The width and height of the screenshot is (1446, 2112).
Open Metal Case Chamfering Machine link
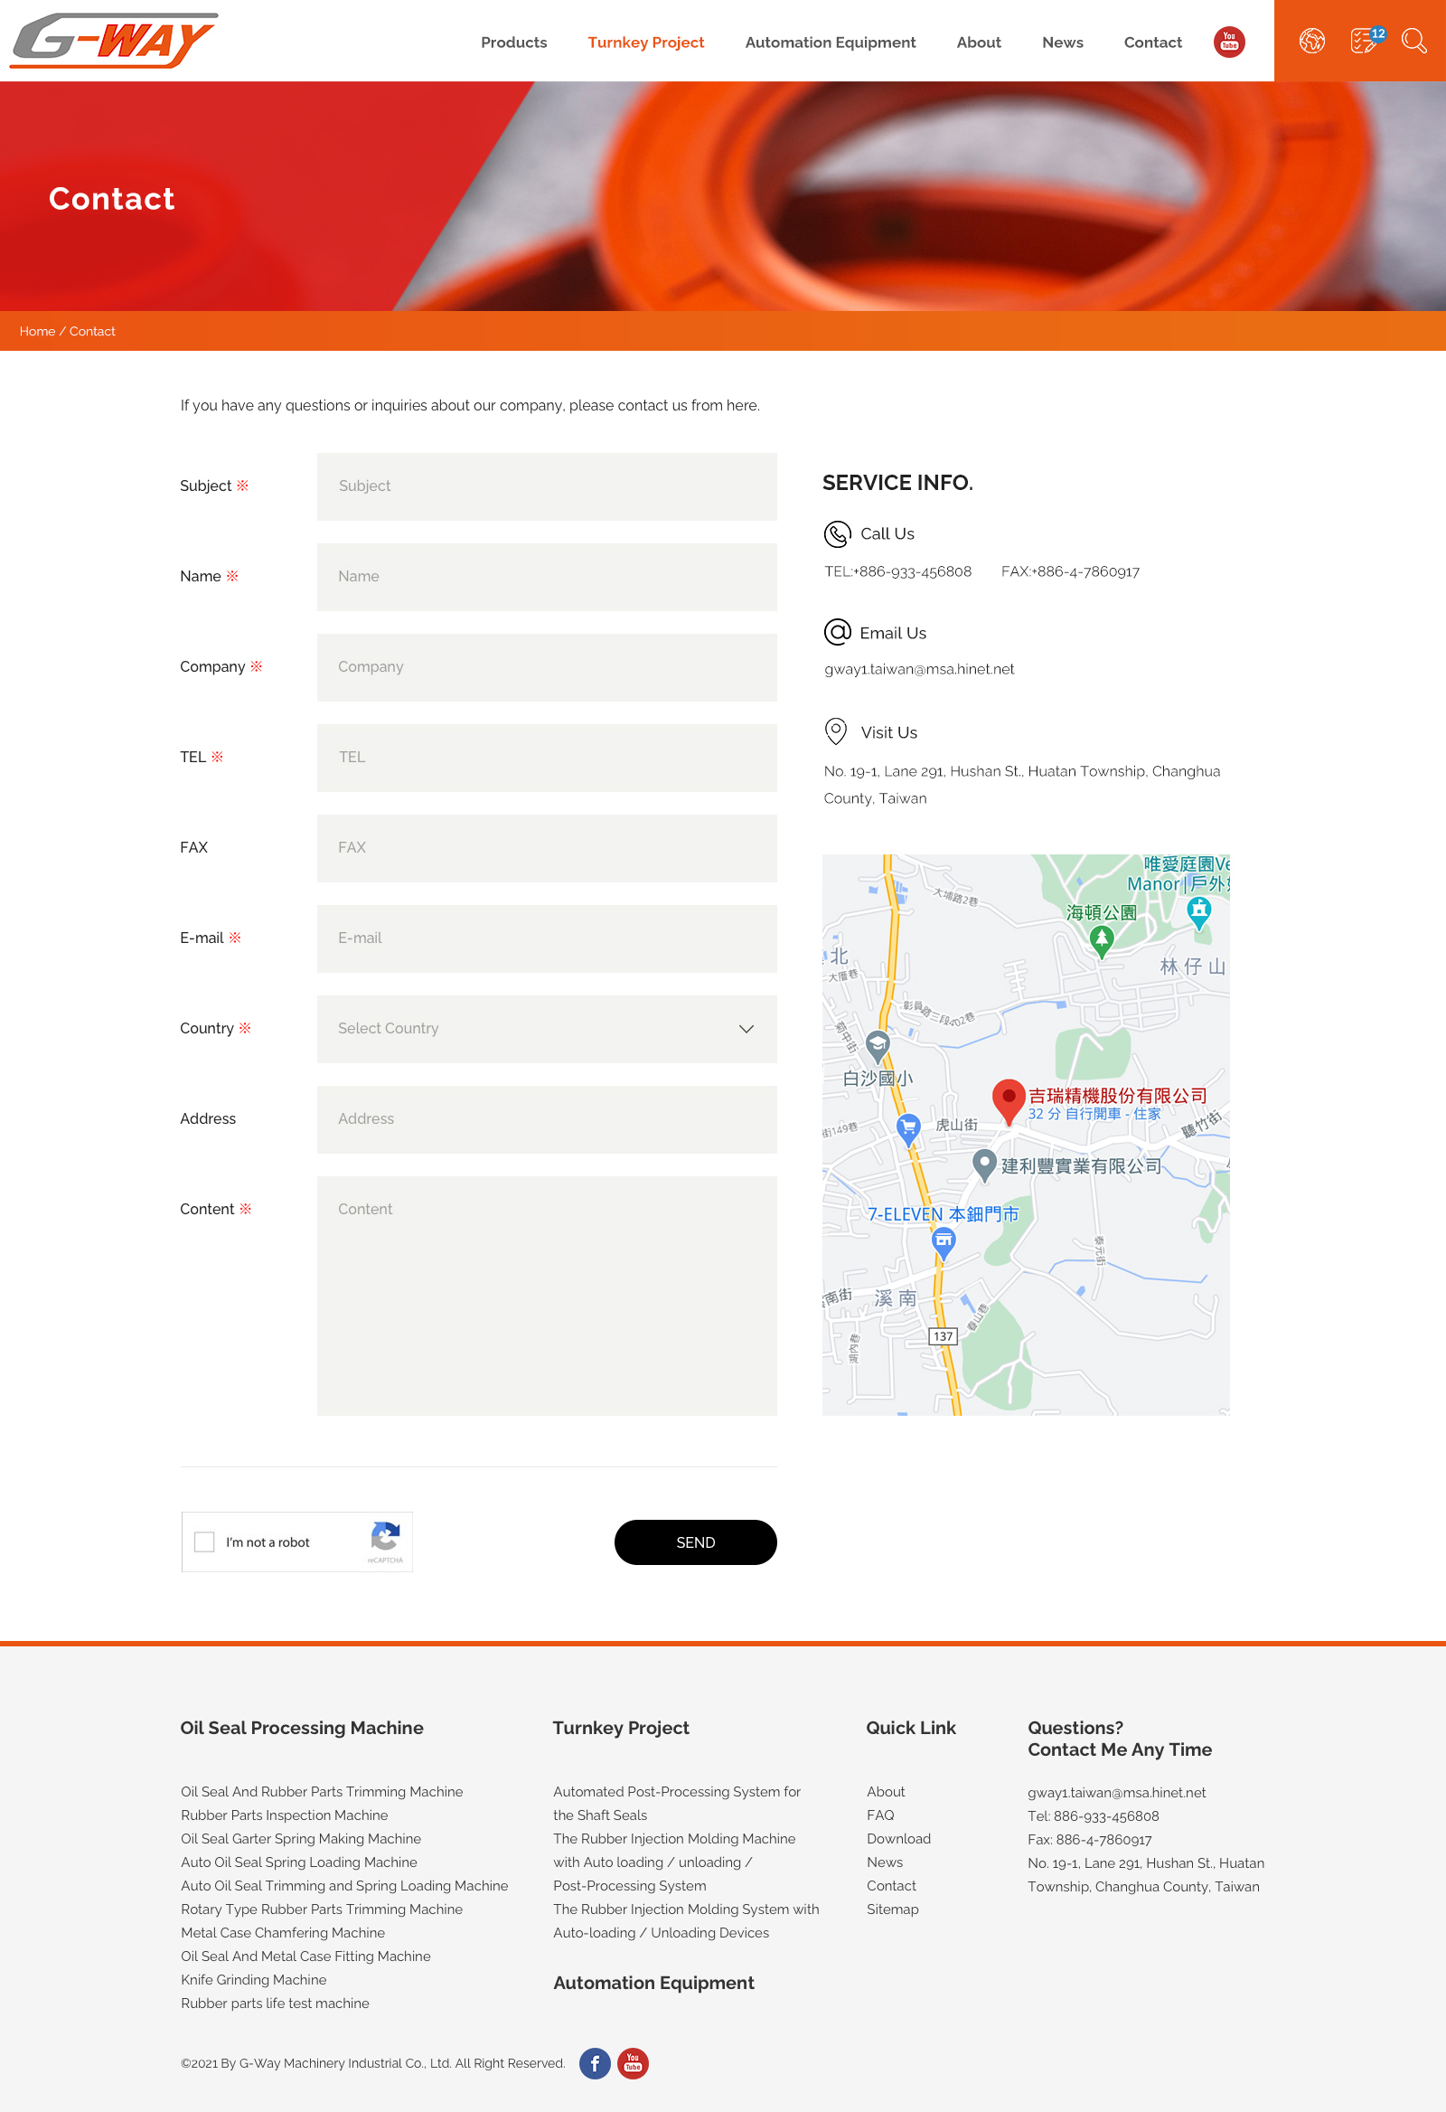283,1933
